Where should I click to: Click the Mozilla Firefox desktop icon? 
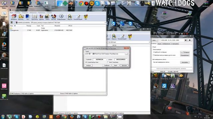coord(4,46)
